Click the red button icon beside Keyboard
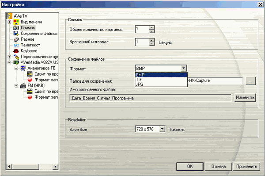The width and height of the screenshot is (265, 176). [x=16, y=51]
